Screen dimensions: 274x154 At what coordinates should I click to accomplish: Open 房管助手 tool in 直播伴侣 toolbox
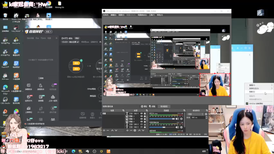click(x=41, y=86)
